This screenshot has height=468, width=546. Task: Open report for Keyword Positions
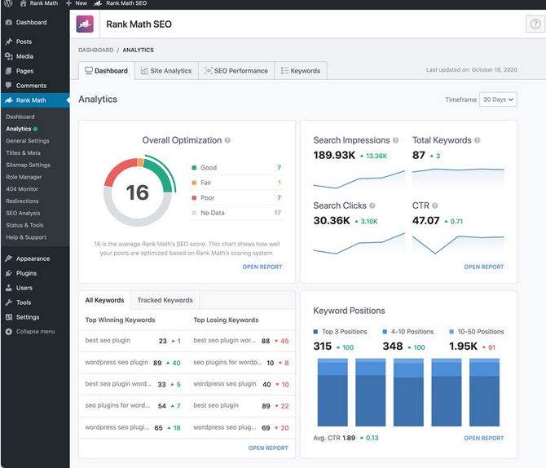(484, 438)
